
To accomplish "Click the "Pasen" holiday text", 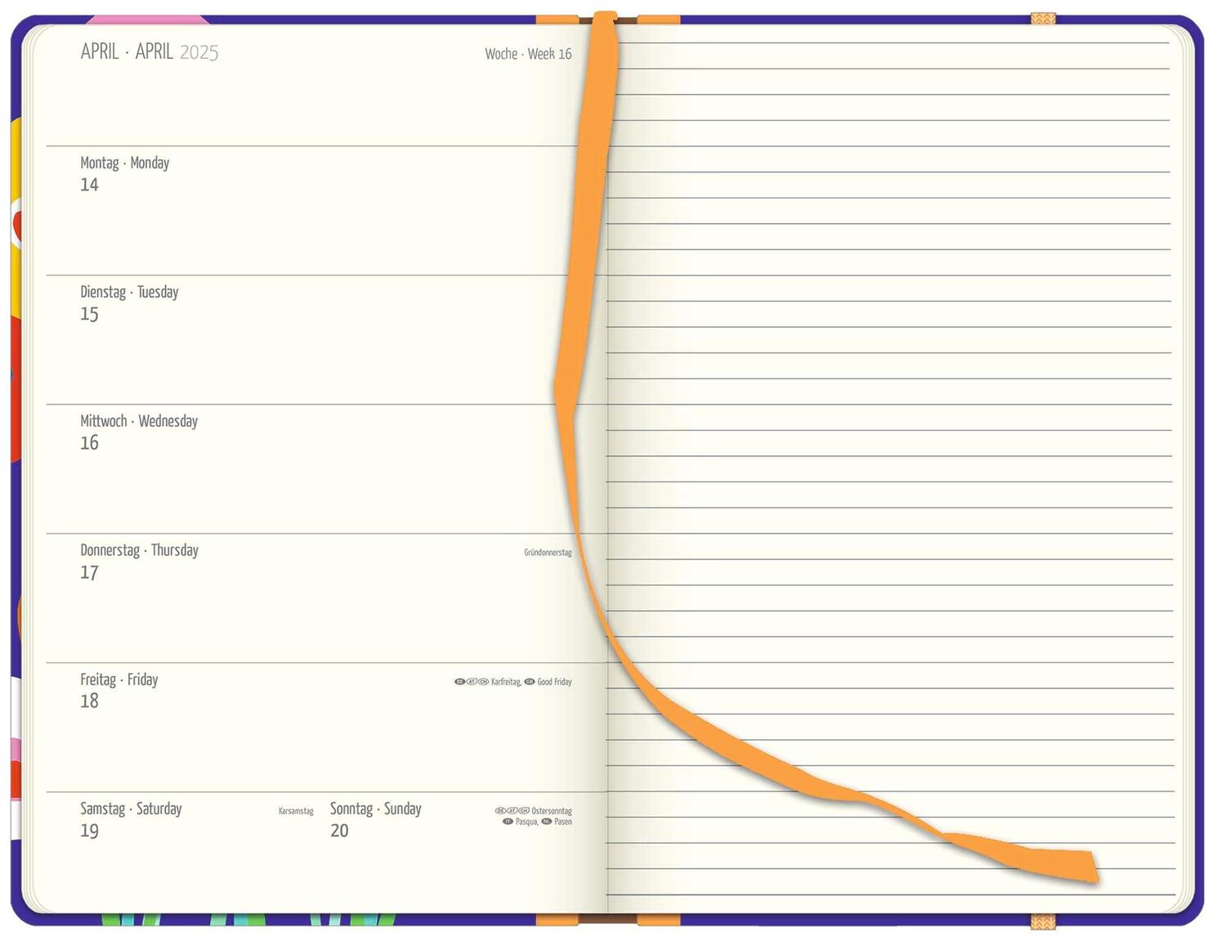I will pos(563,822).
